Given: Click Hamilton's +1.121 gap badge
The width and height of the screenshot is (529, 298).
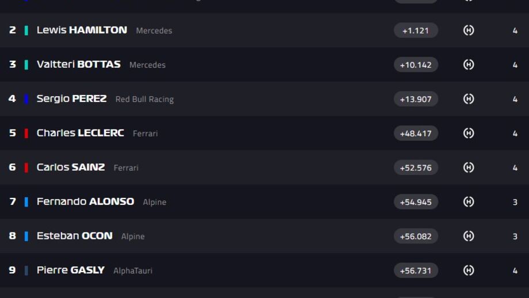Looking at the screenshot, I should [x=416, y=30].
